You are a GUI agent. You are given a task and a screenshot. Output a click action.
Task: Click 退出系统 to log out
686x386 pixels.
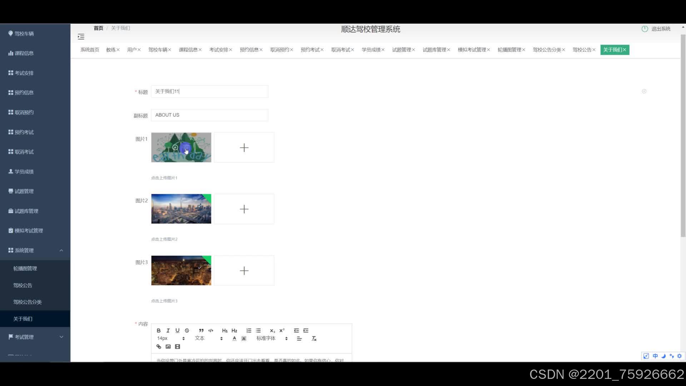click(660, 29)
